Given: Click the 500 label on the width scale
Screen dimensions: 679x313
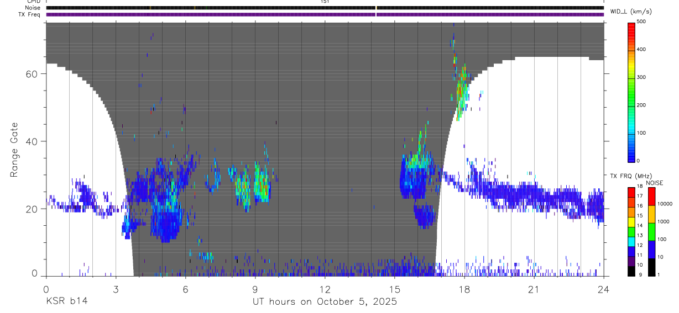Looking at the screenshot, I should coord(641,22).
